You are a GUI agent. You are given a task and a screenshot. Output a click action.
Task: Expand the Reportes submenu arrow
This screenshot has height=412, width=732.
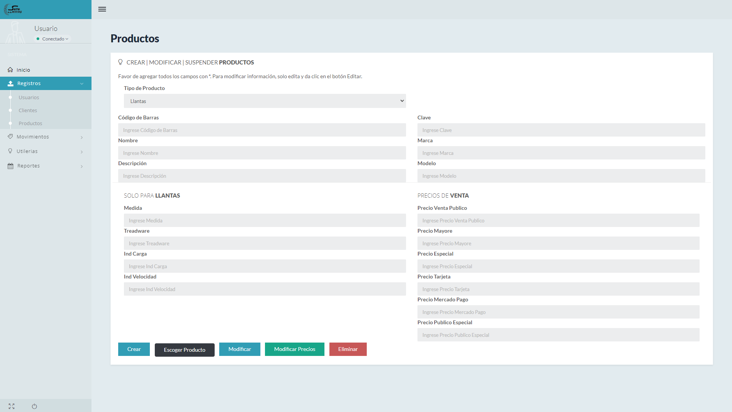coord(82,166)
